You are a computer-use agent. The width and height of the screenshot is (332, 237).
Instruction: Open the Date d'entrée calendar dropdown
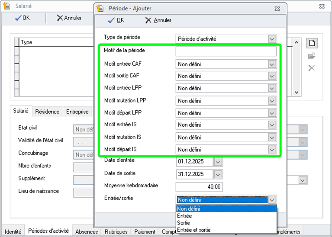pyautogui.click(x=218, y=162)
